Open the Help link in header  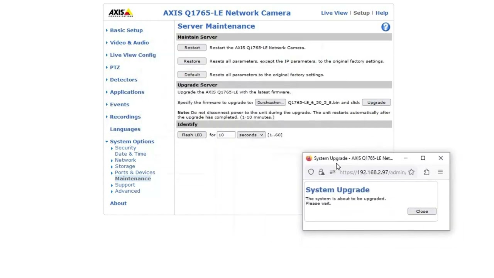coord(382,13)
